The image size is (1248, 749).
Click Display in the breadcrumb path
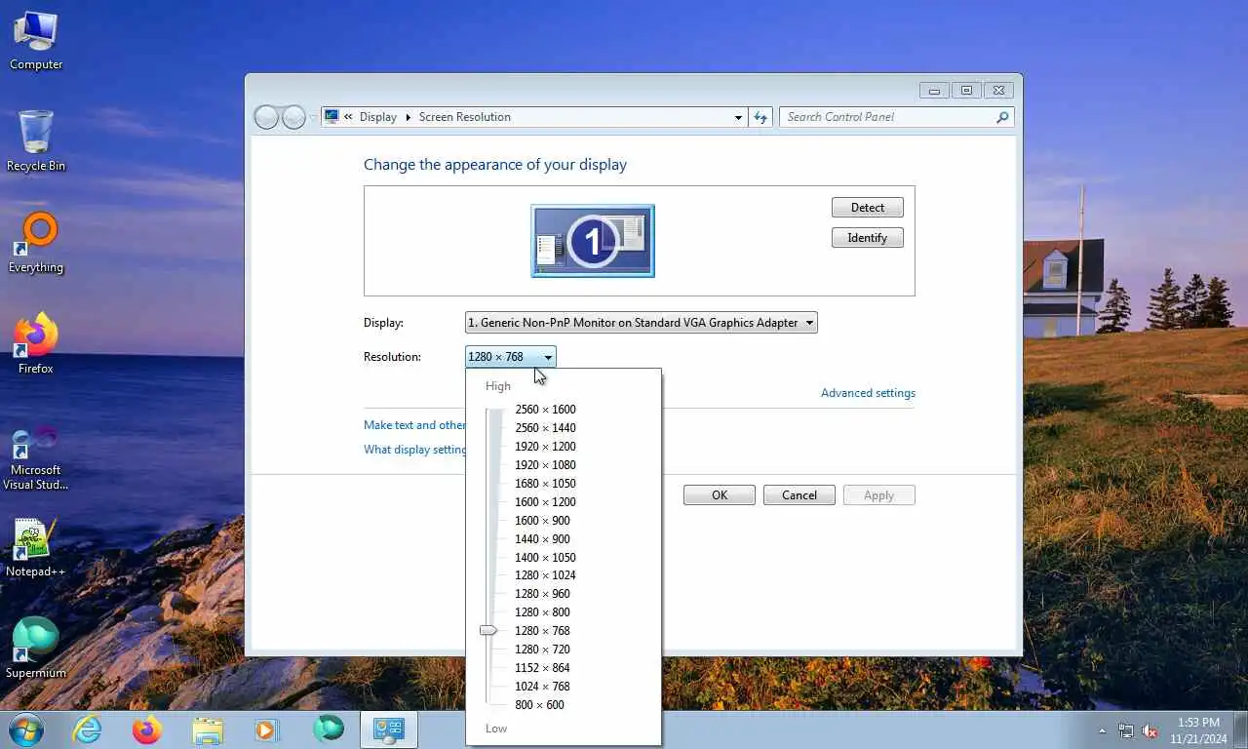click(x=377, y=117)
